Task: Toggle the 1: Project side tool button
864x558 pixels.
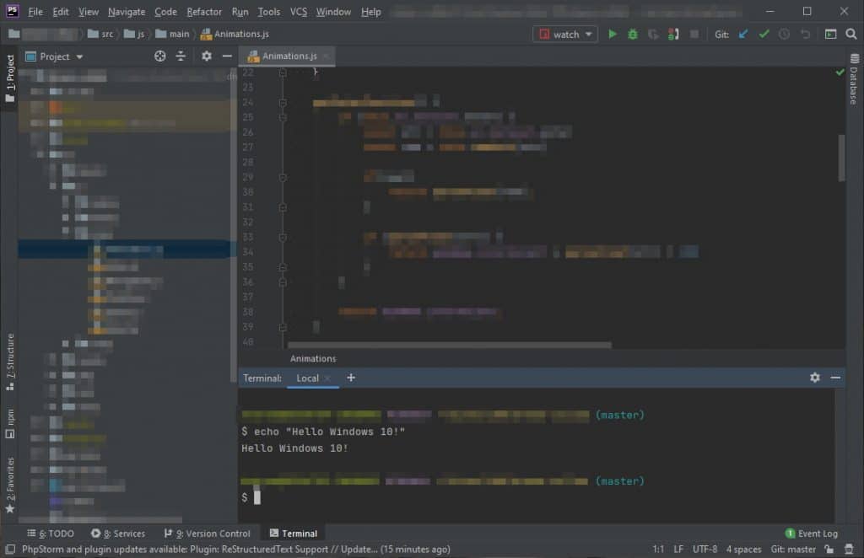Action: click(10, 78)
